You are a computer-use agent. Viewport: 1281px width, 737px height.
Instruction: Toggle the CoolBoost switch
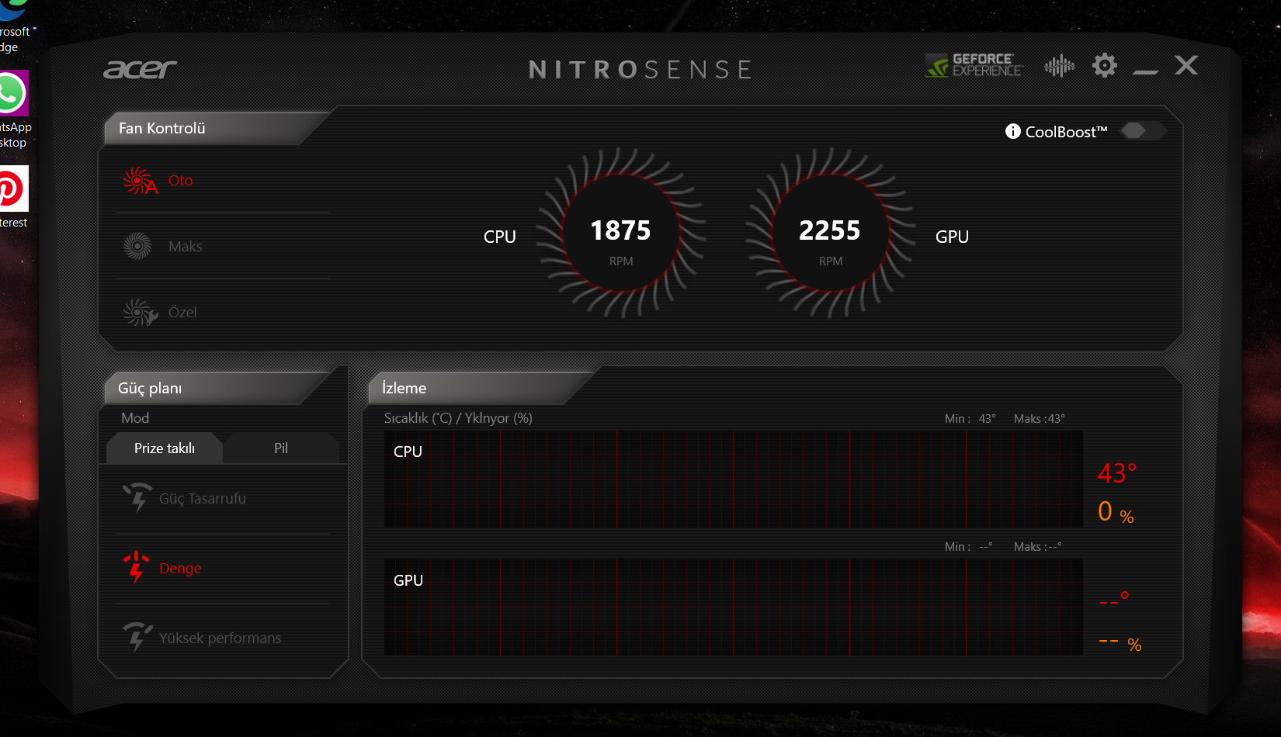(1142, 130)
